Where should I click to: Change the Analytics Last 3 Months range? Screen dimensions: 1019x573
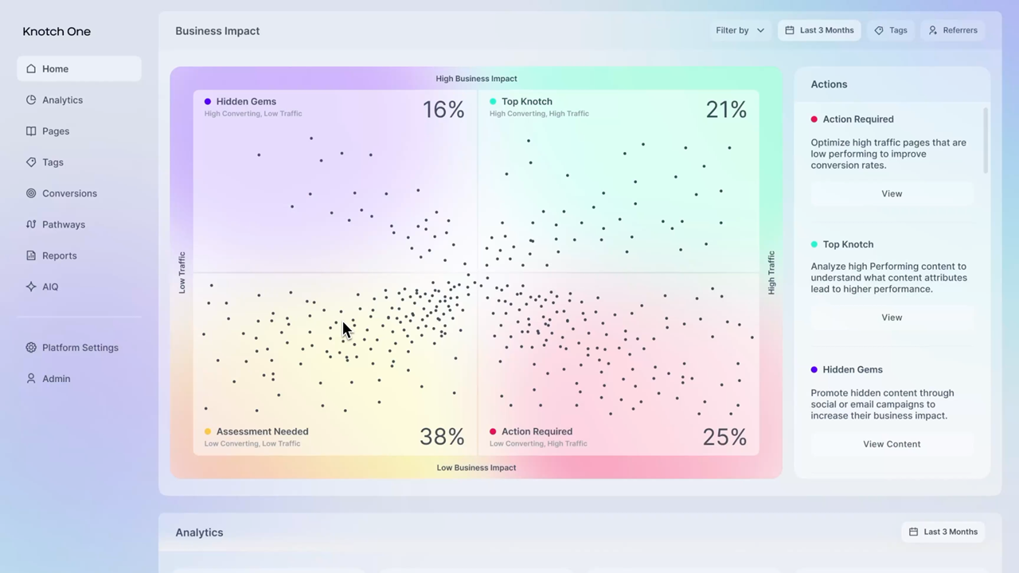[943, 532]
